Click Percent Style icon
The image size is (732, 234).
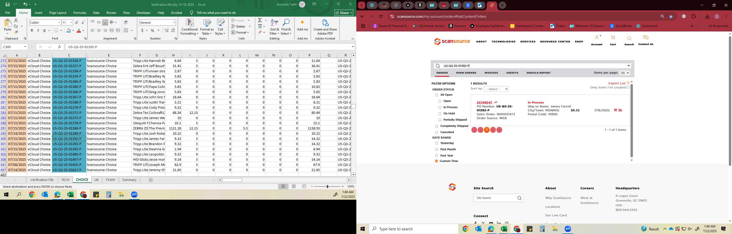tap(153, 31)
